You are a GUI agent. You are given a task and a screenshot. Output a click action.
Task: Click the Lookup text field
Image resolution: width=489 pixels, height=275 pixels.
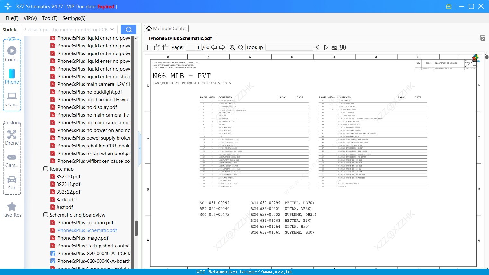(x=289, y=47)
